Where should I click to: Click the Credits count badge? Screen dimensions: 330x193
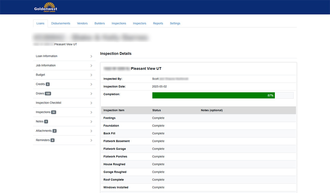pyautogui.click(x=48, y=84)
